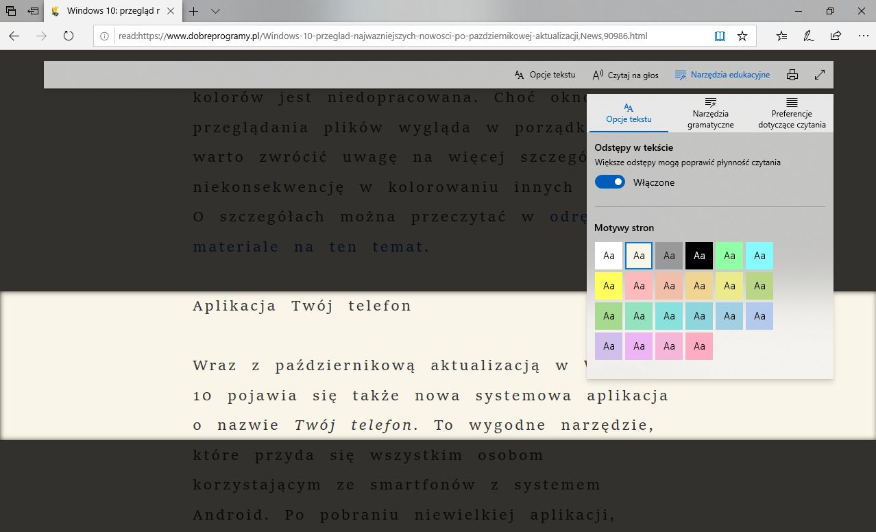Start a Web Note with pen icon
Screen dimensions: 876x532
click(x=808, y=35)
